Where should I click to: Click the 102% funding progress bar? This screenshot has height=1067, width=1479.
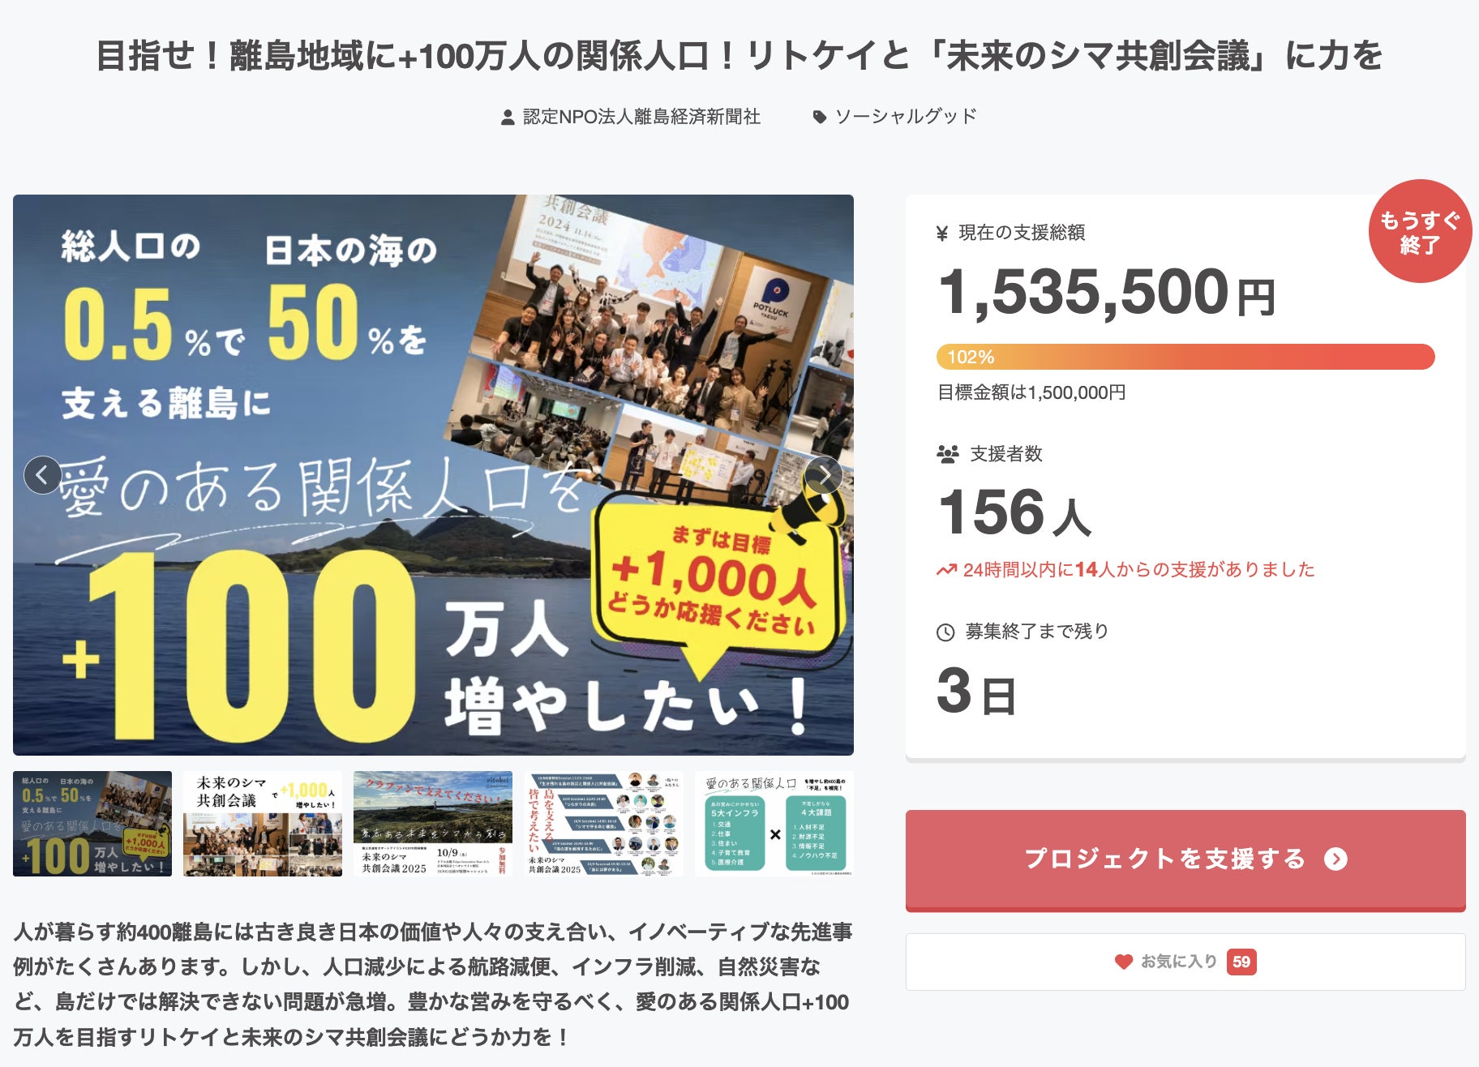coord(1185,357)
